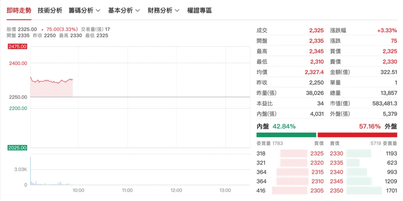Screen dimensions: 403x201
Task: Select the 2330 best ask price
Action: (x=336, y=153)
